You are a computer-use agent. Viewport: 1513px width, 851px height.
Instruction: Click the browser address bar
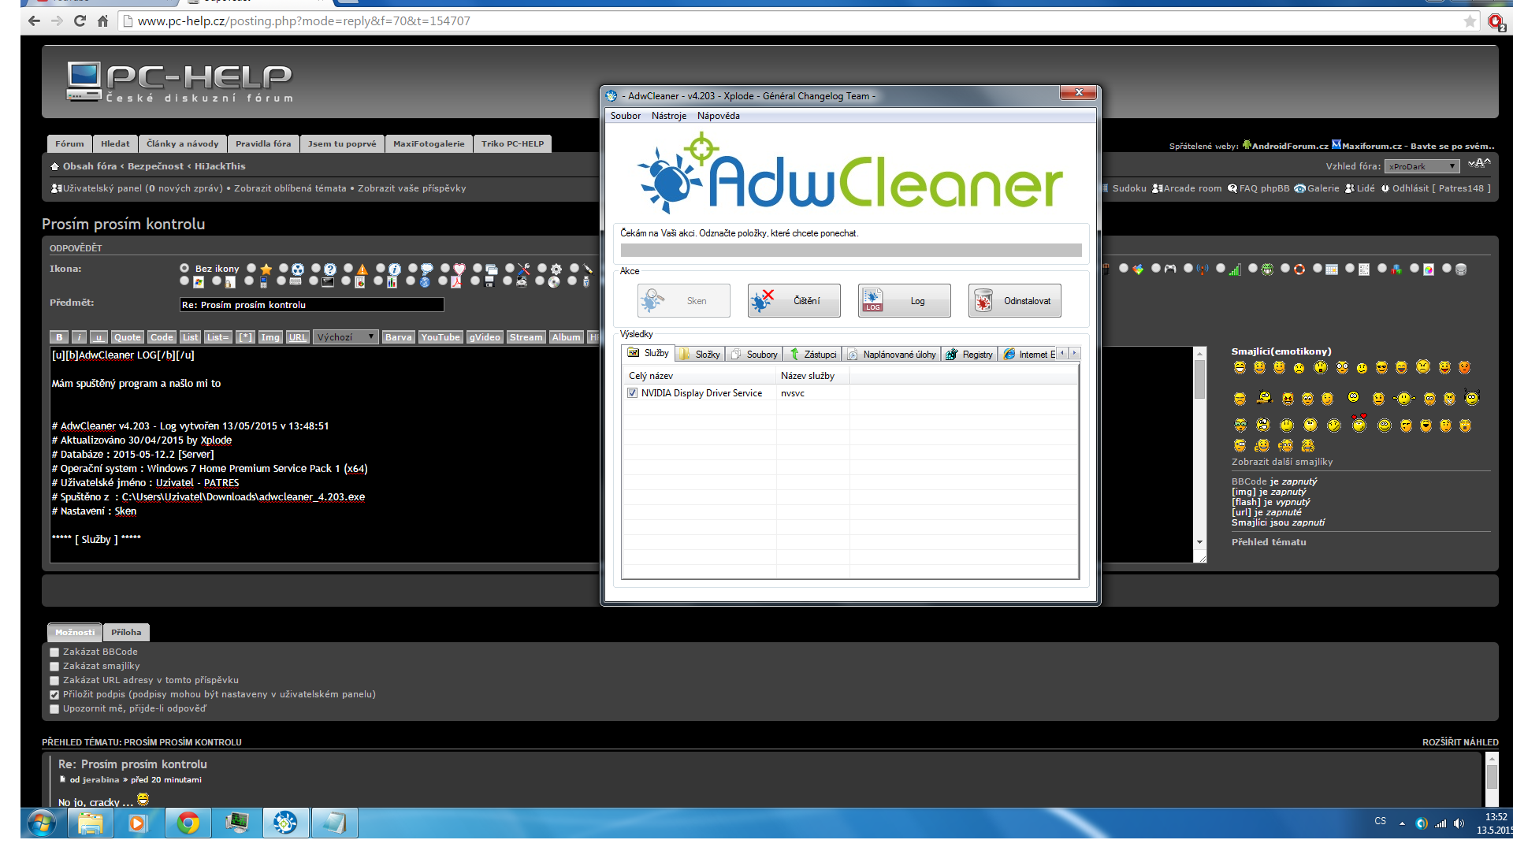[x=788, y=21]
